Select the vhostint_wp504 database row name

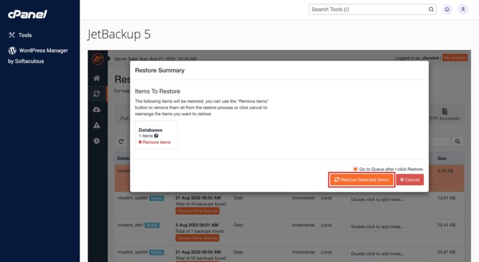132,252
